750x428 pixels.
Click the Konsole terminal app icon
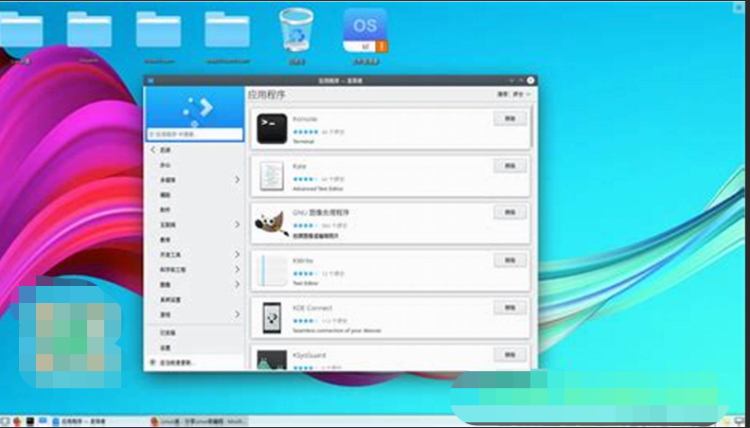[272, 128]
